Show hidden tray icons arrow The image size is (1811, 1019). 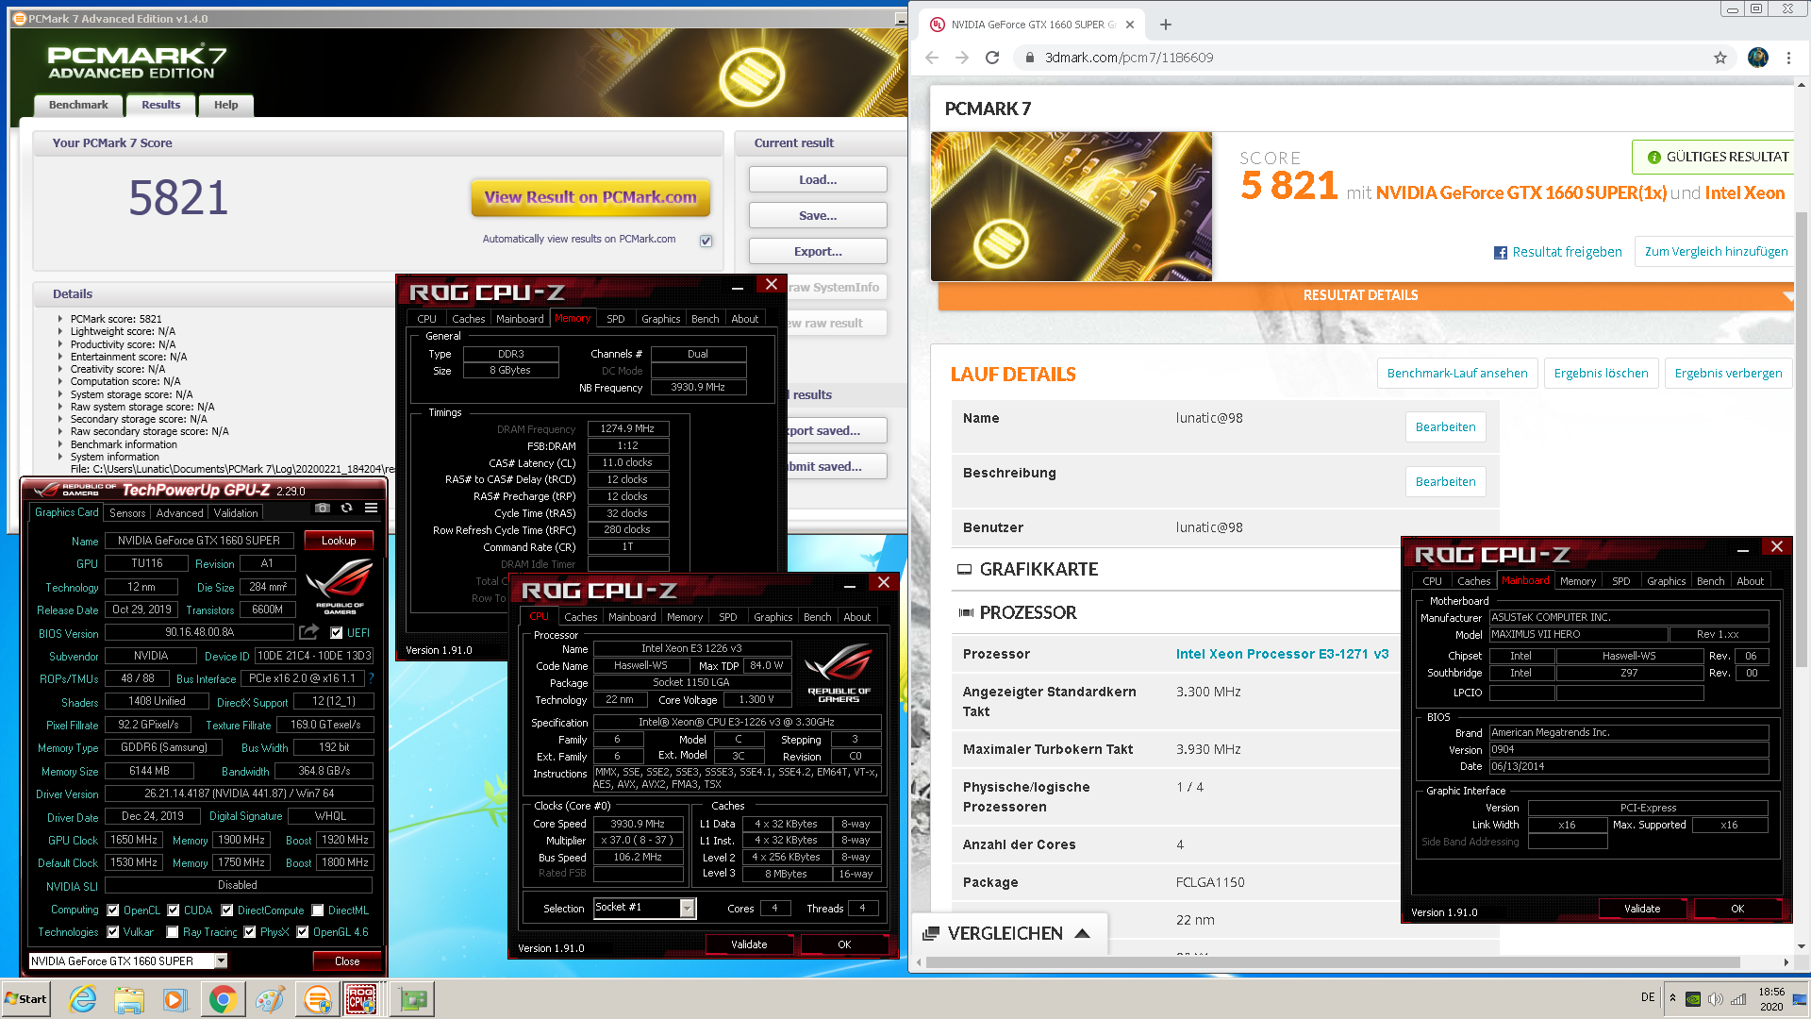click(x=1672, y=997)
